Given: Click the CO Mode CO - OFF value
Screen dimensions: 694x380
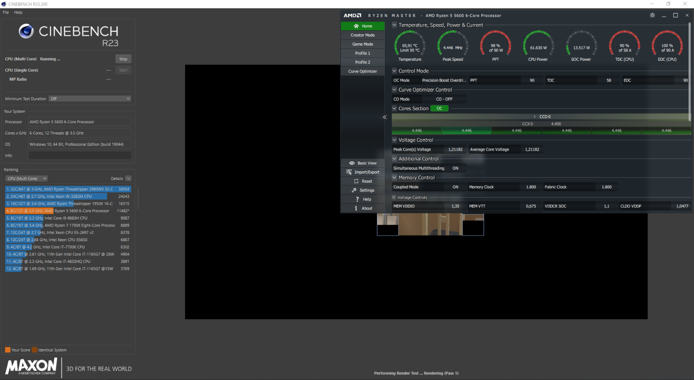Looking at the screenshot, I should 444,99.
